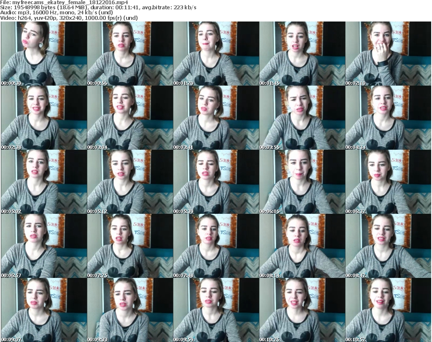432x342 pixels.
Task: Click the final frame at 00:10:52
Action: click(388, 310)
